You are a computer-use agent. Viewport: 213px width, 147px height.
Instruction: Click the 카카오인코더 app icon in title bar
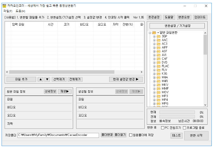pyautogui.click(x=4, y=6)
